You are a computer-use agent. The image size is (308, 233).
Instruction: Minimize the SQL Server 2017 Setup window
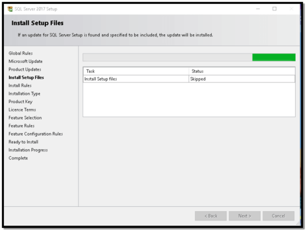coord(258,9)
